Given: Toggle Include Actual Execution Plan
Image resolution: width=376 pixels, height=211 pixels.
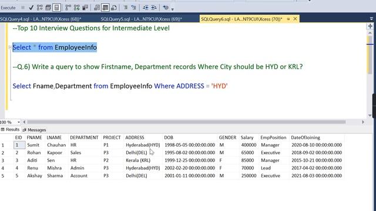Looking at the screenshot, I should point(68,8).
